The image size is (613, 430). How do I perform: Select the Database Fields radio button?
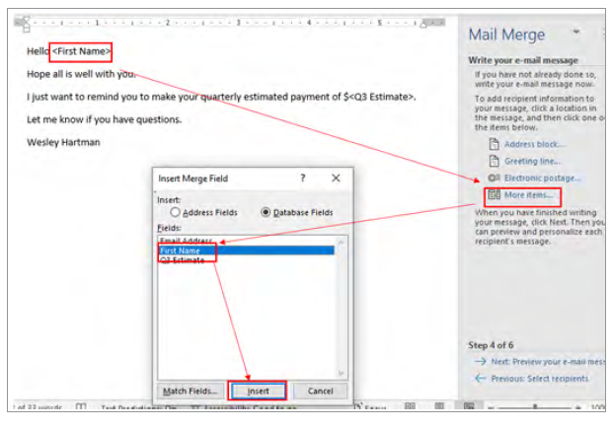[x=266, y=212]
